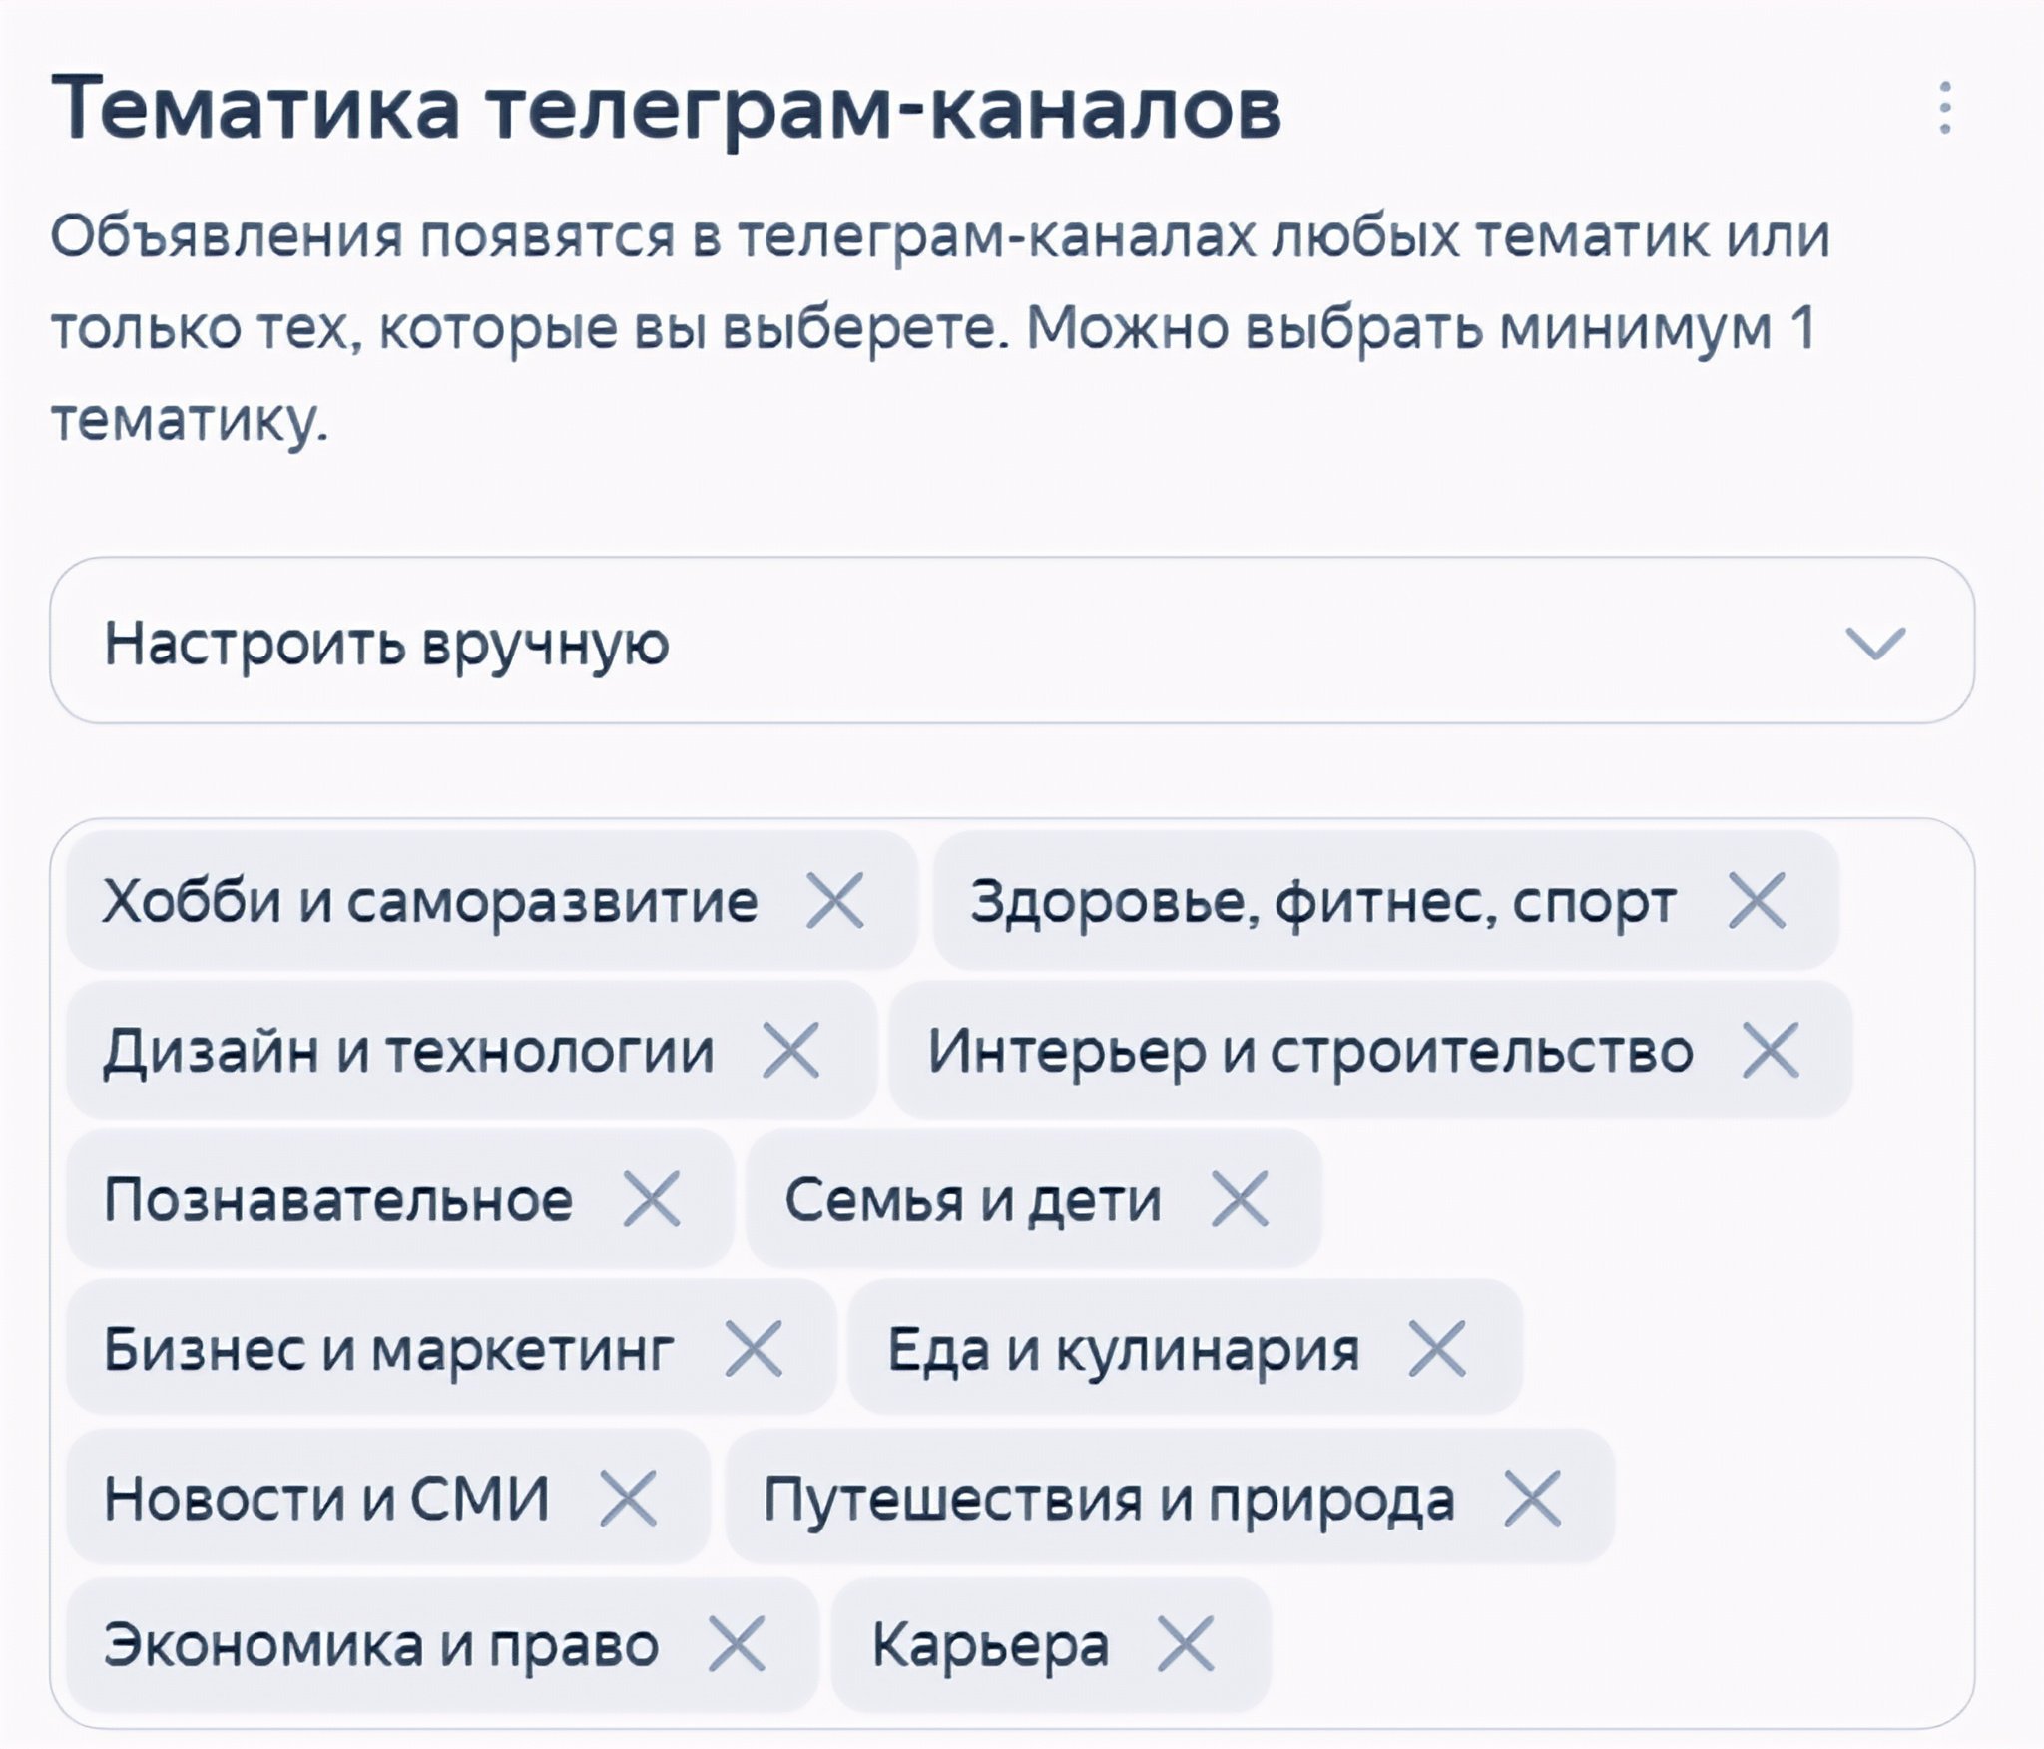Remove the Путешествия и природа tag

pos(1533,1498)
